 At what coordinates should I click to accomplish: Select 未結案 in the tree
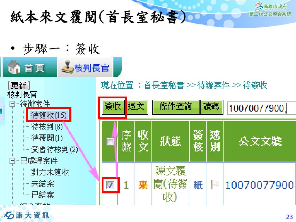pos(43,183)
